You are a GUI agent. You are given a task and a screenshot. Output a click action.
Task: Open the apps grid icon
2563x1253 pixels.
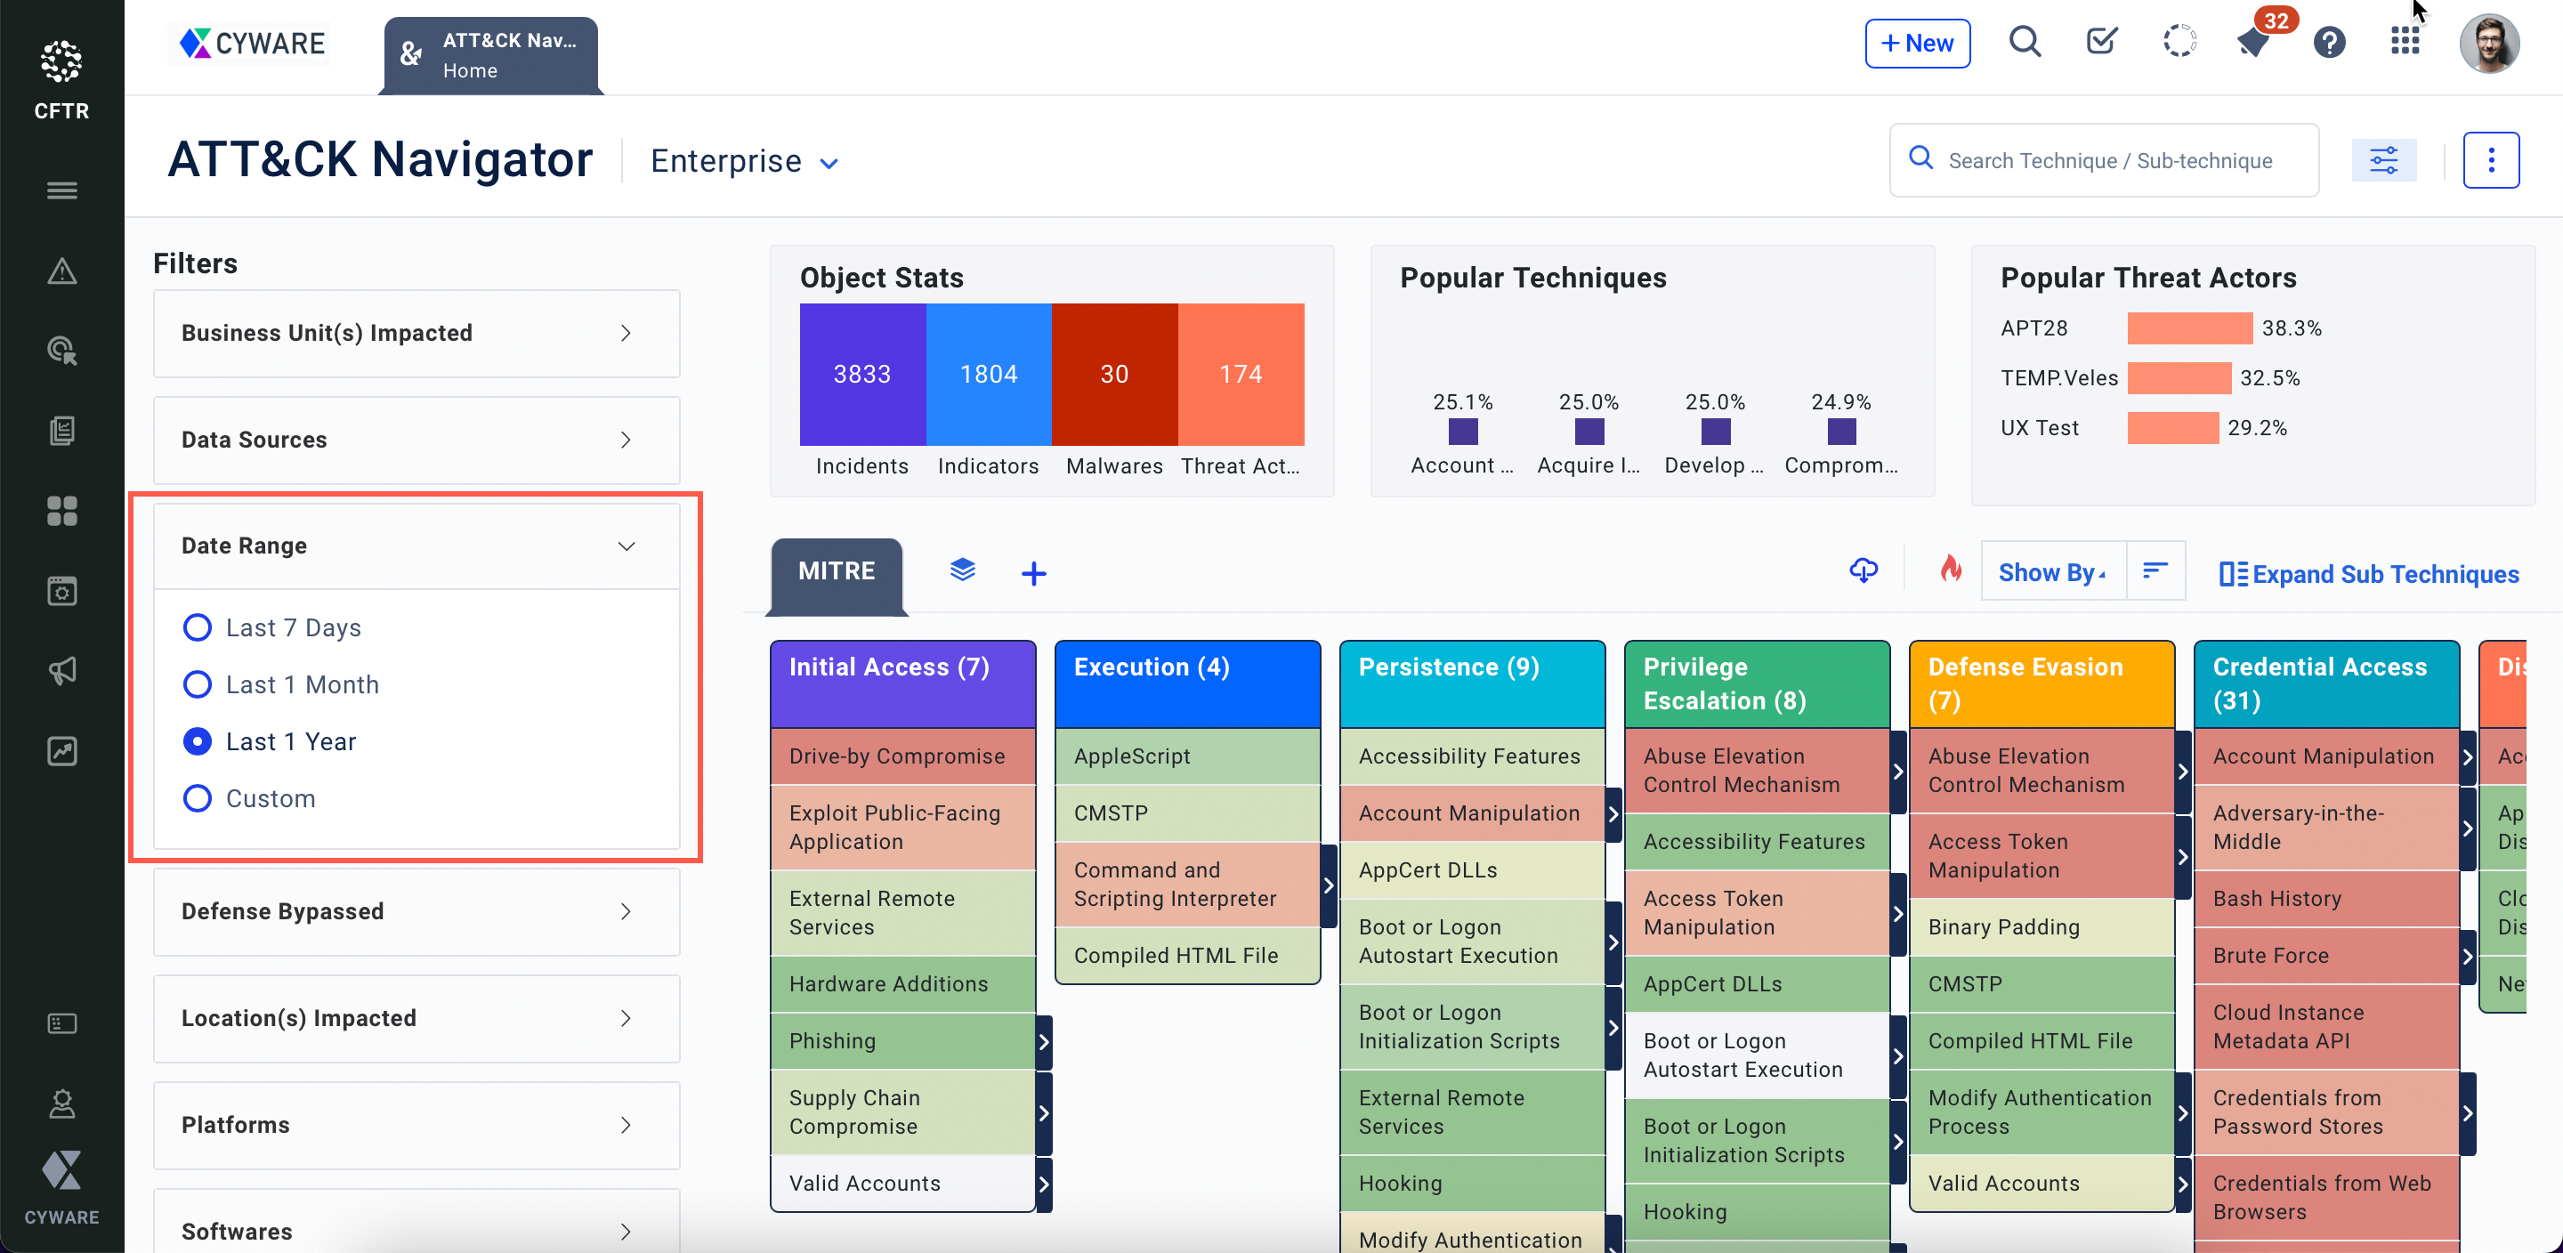tap(2405, 42)
